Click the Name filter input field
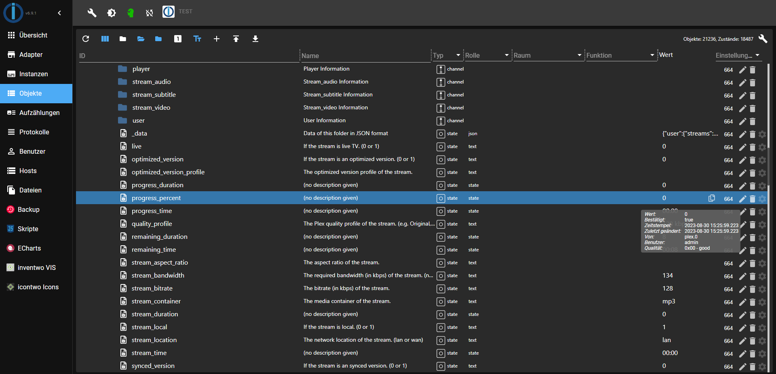The width and height of the screenshot is (776, 374). click(x=366, y=56)
